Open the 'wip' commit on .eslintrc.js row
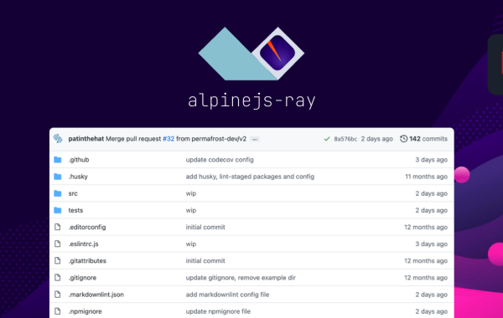503x318 pixels. [191, 244]
